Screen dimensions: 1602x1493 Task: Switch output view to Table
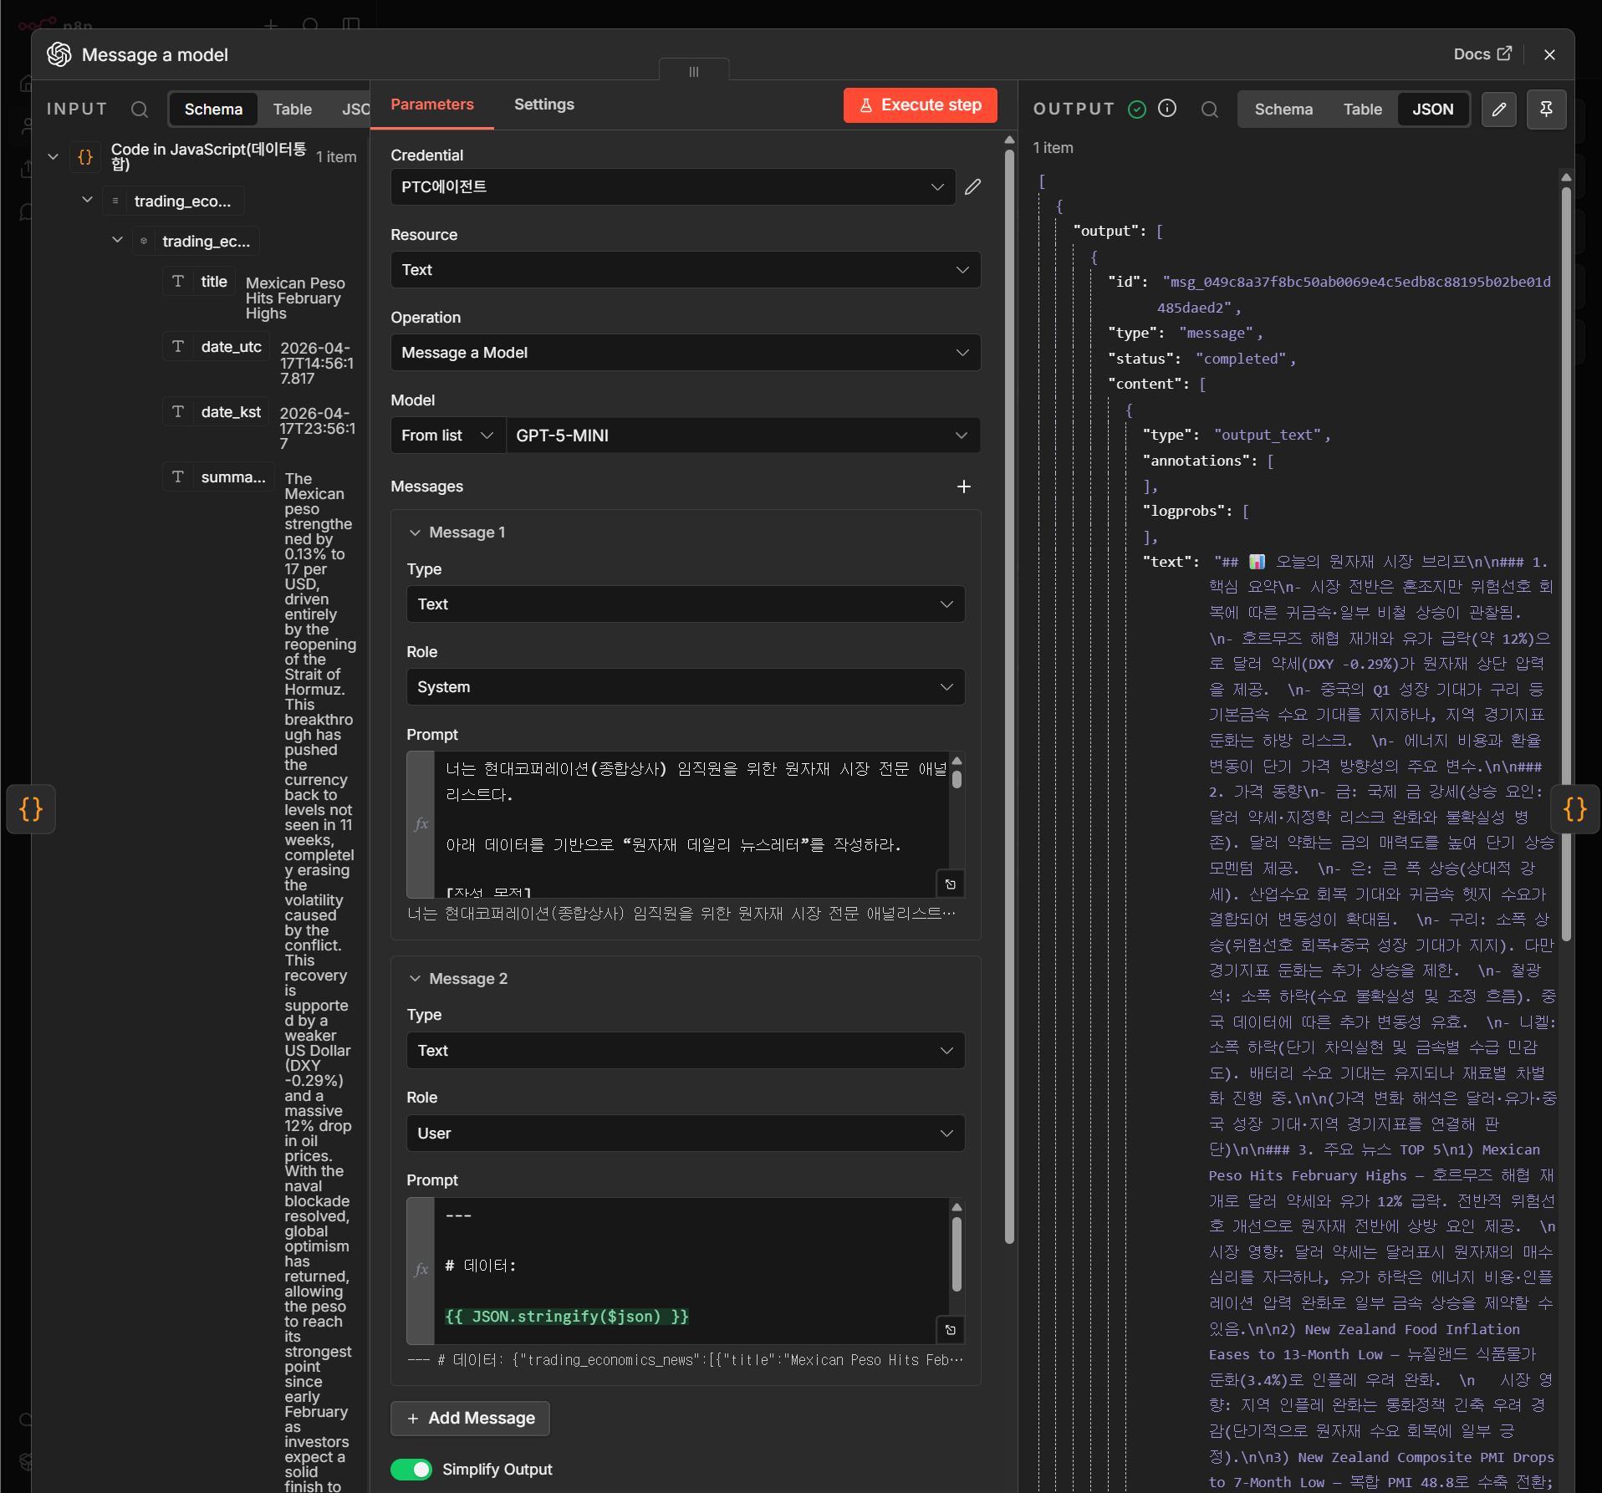(x=1362, y=110)
